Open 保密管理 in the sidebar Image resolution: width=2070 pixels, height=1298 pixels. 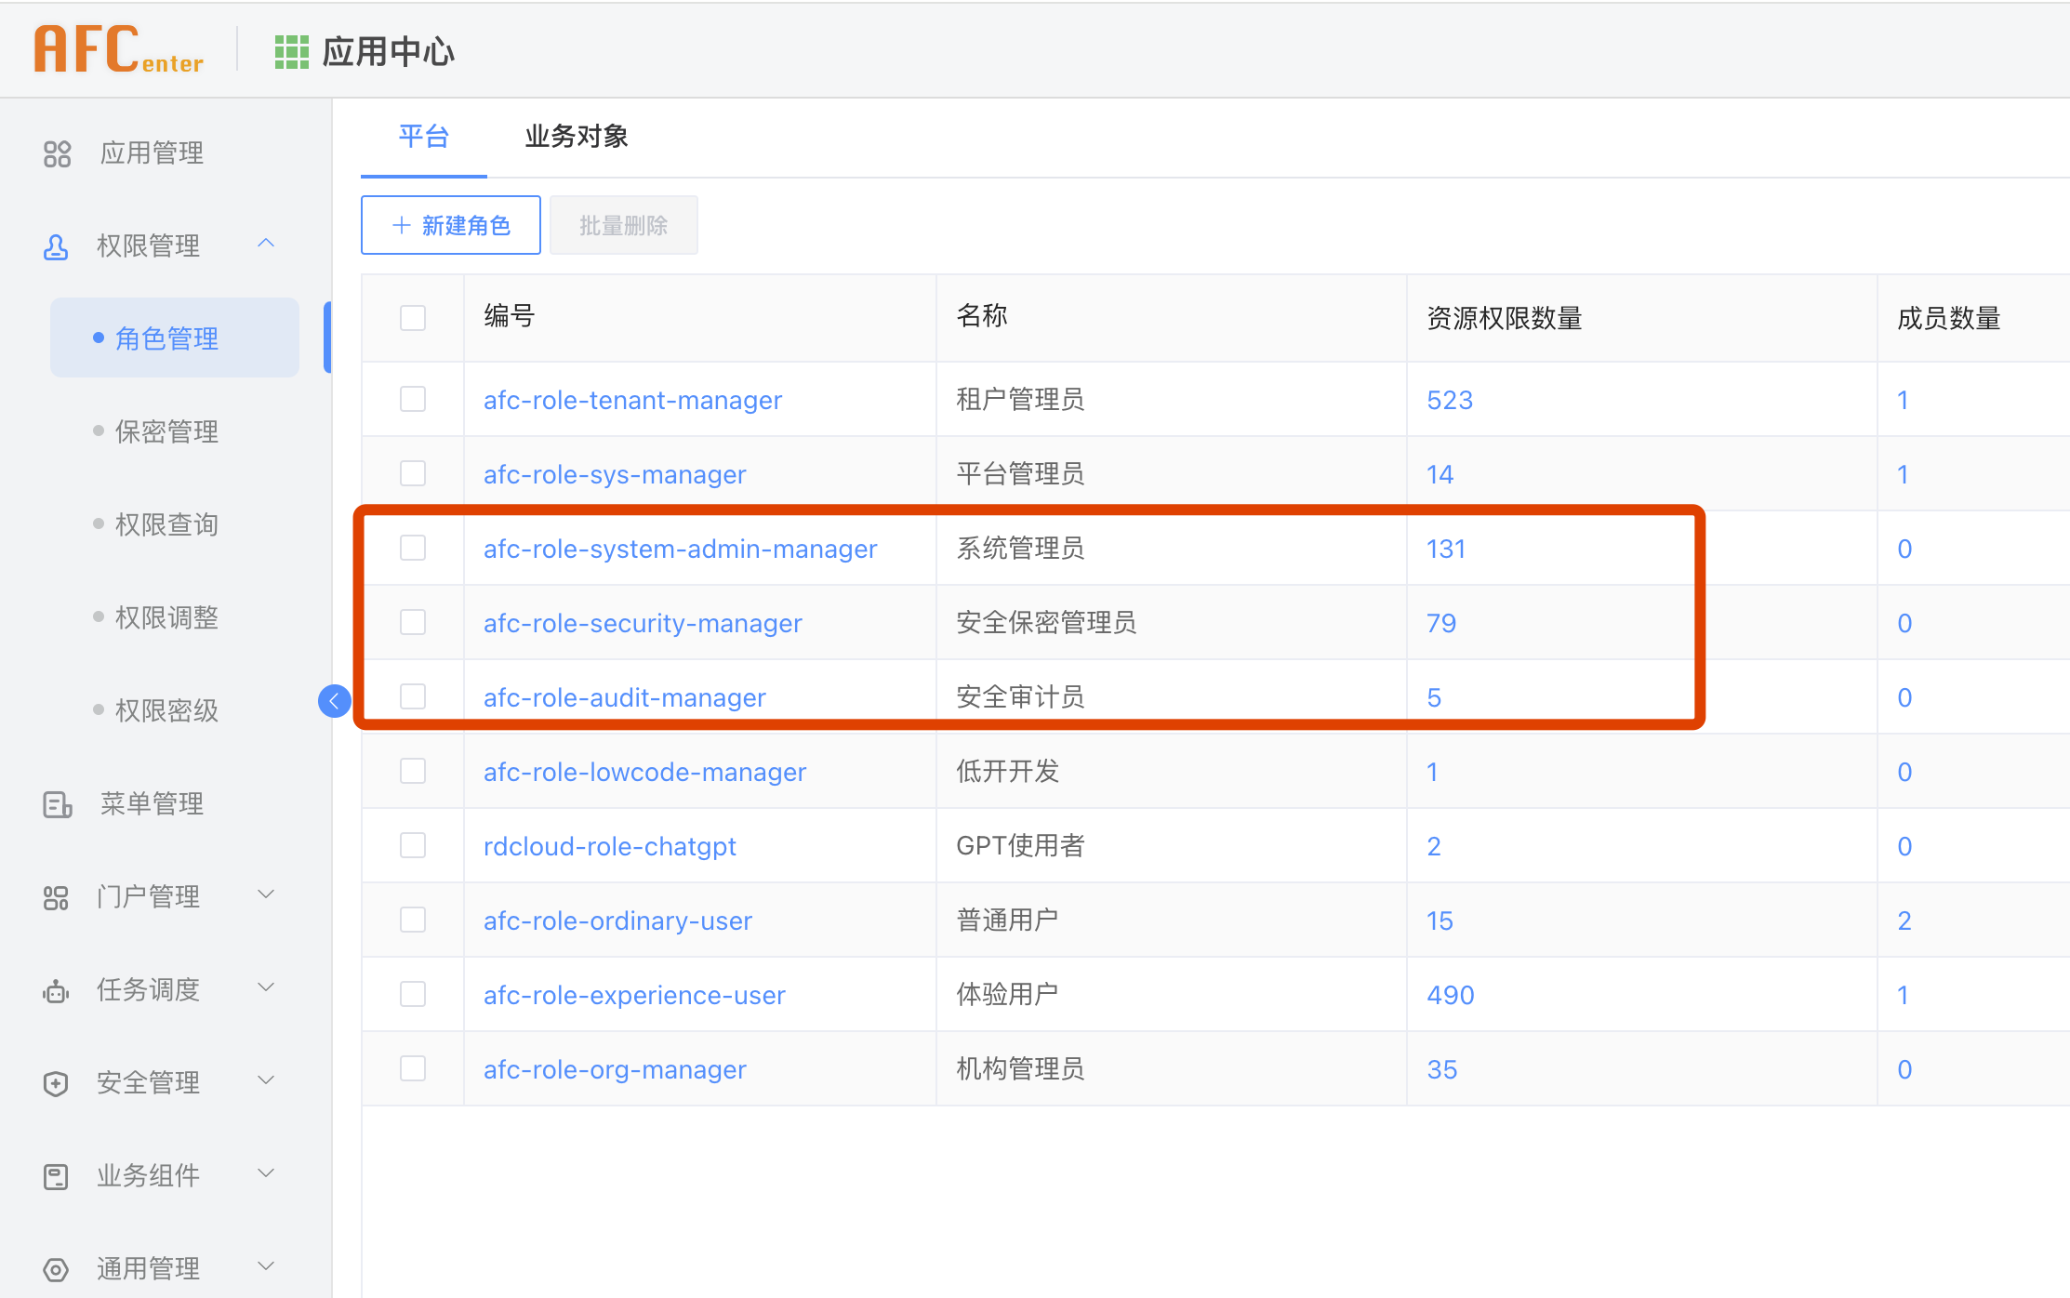pyautogui.click(x=166, y=432)
